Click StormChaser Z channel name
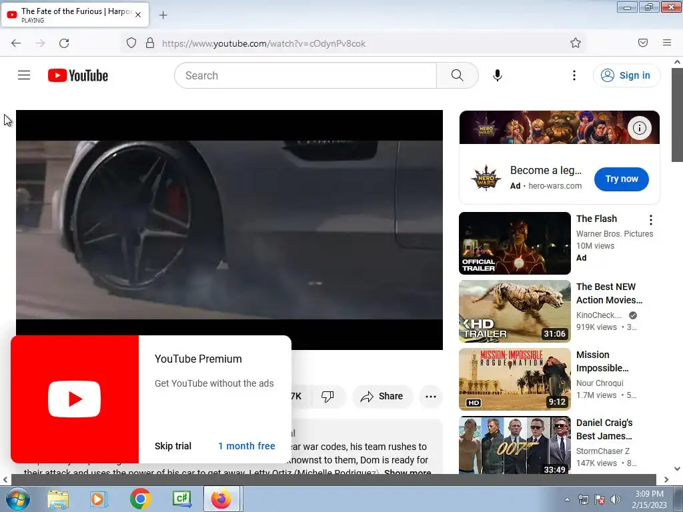Viewport: 683px width, 512px height. tap(603, 451)
